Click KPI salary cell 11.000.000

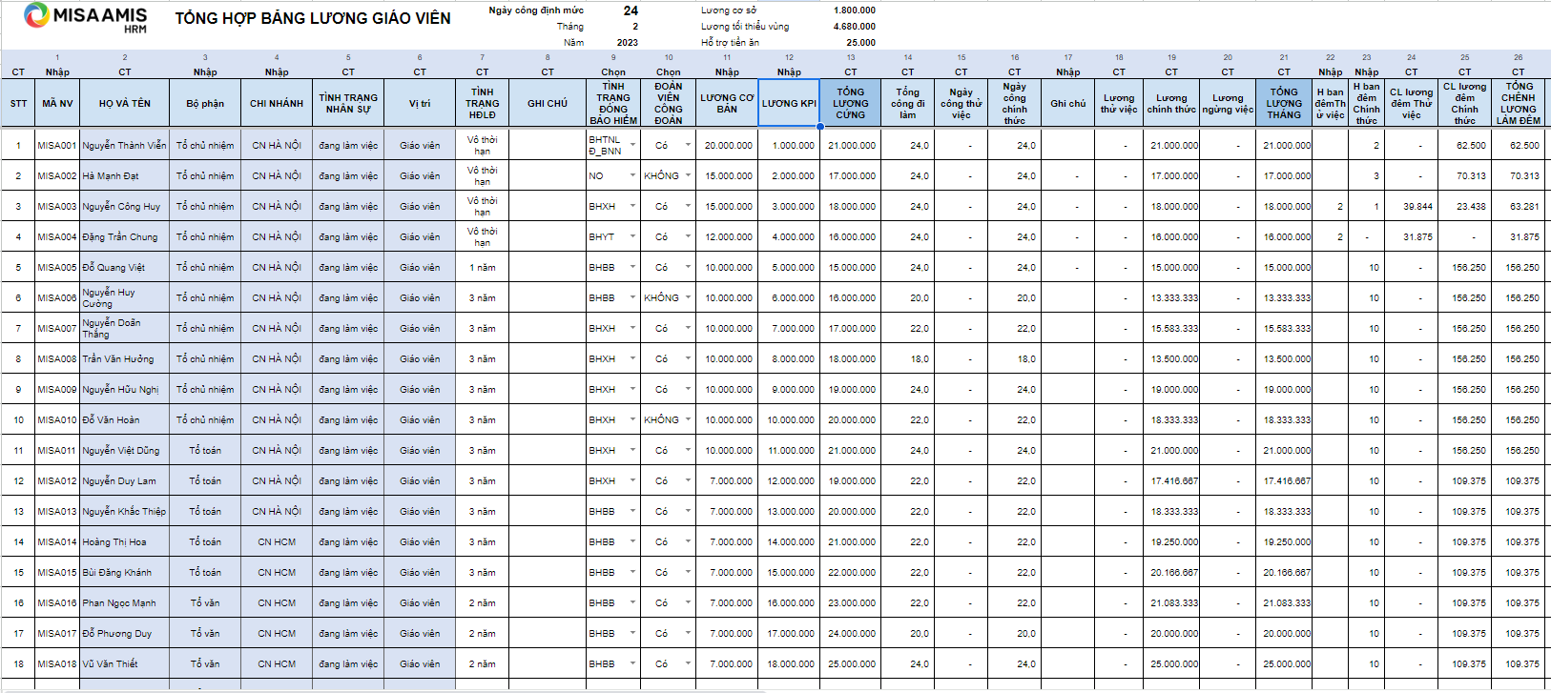point(789,451)
